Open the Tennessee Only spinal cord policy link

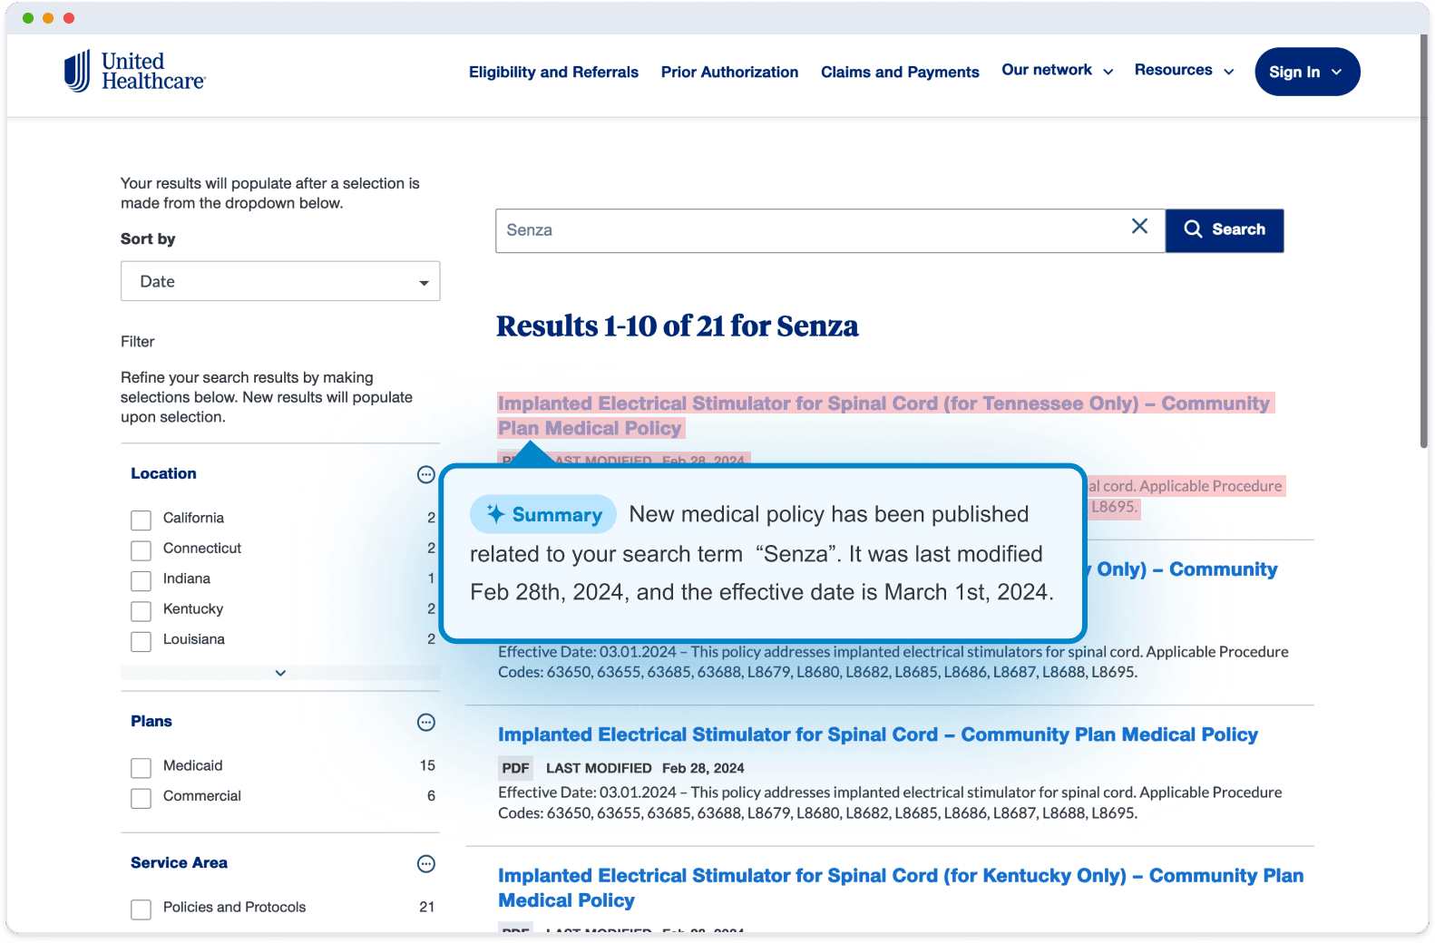pyautogui.click(x=884, y=415)
